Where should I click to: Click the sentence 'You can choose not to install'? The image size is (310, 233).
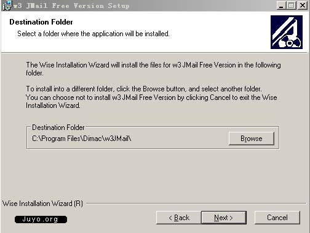(x=151, y=101)
